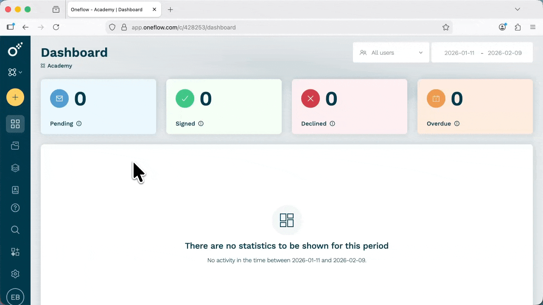Open the tab overview icon left of tabs

tap(56, 9)
